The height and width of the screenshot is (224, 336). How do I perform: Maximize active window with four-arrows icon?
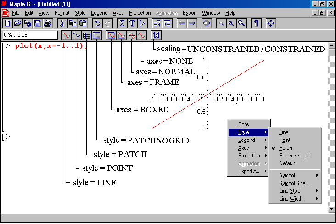pyautogui.click(x=271, y=23)
